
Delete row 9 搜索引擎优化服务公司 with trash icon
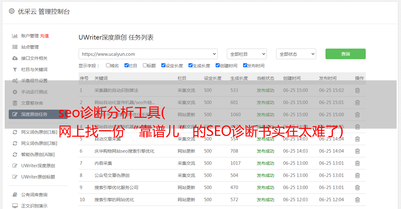(358, 188)
